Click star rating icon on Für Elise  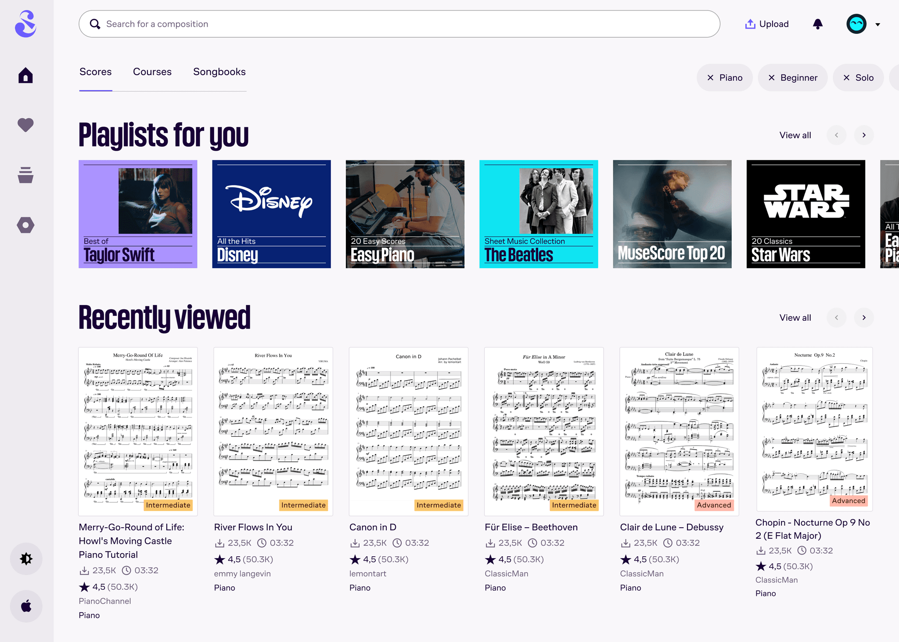490,559
